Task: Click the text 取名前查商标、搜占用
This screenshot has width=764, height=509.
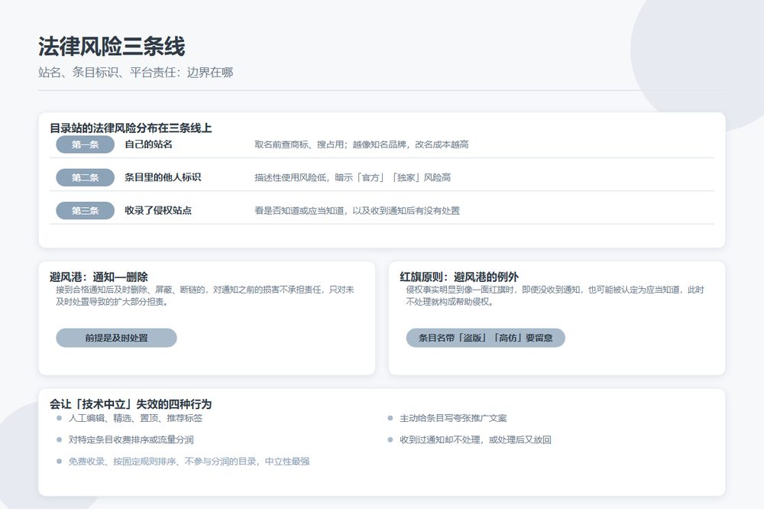Action: 299,144
